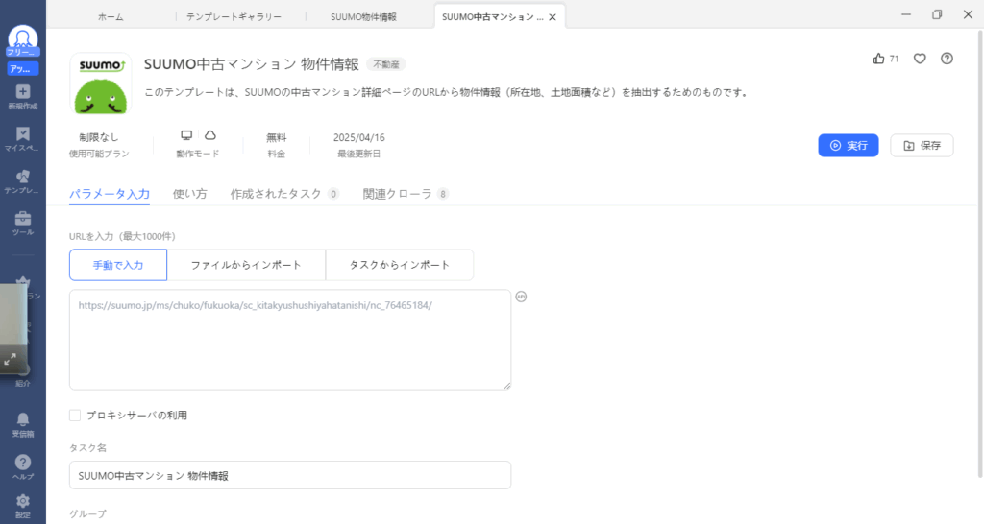984x524 pixels.
Task: Click the blue 実行 button
Action: [848, 146]
